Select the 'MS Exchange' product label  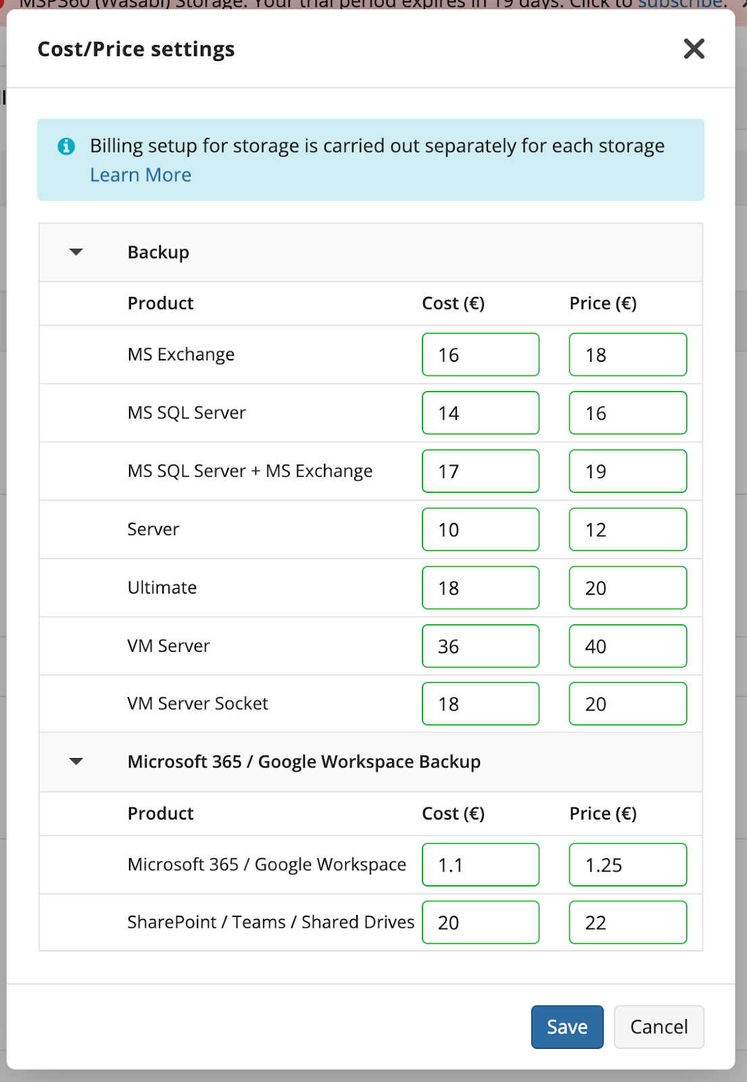click(181, 354)
